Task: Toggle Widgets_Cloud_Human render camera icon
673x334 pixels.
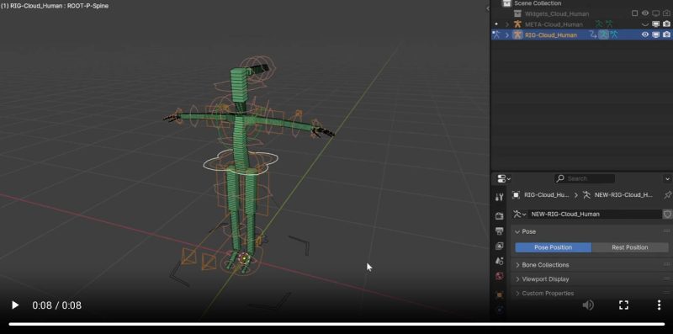Action: point(666,13)
